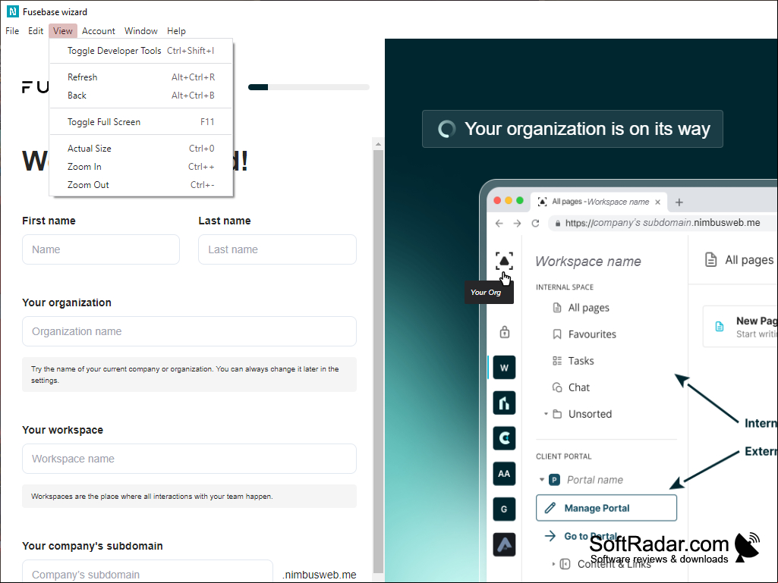This screenshot has height=583, width=778.
Task: Click the All pages - Workspace name tab
Action: [x=600, y=202]
